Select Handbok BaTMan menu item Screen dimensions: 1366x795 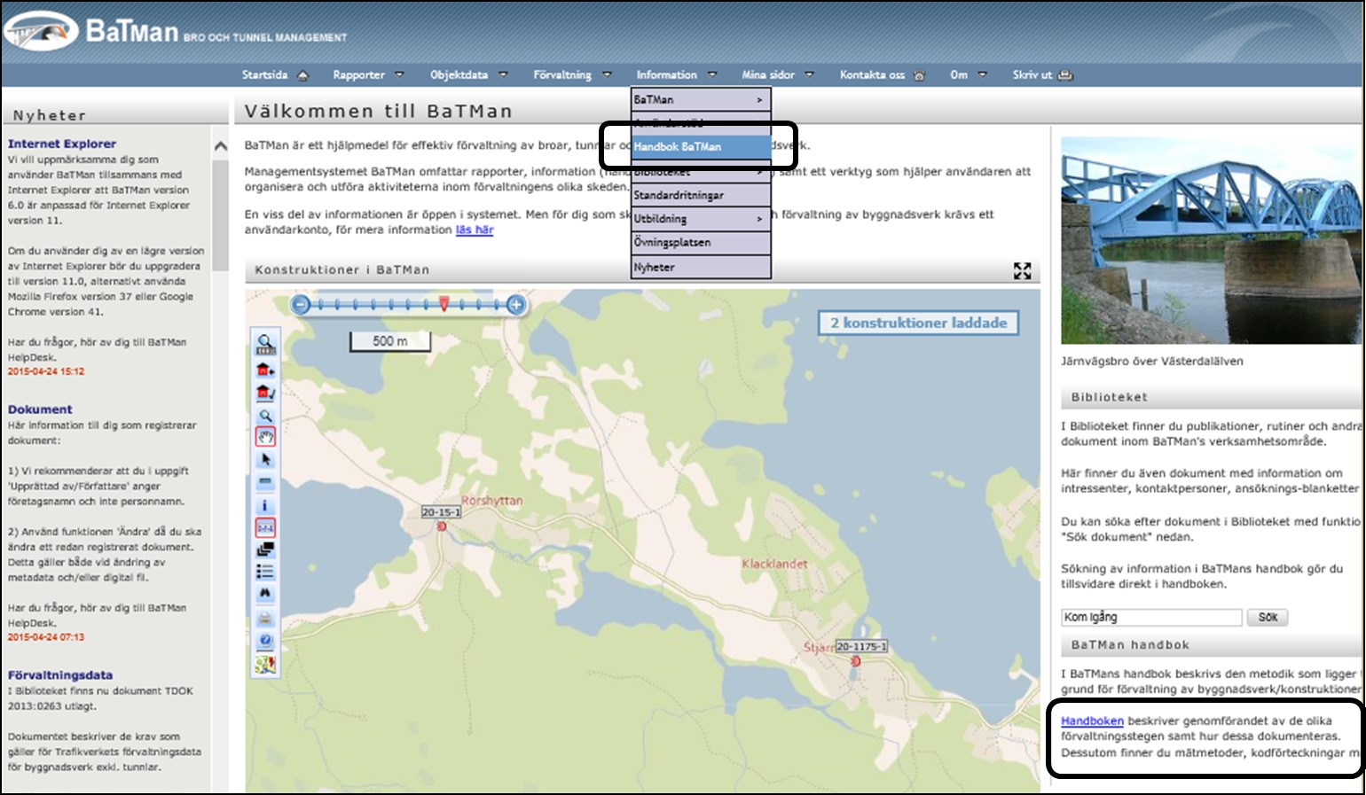[701, 147]
